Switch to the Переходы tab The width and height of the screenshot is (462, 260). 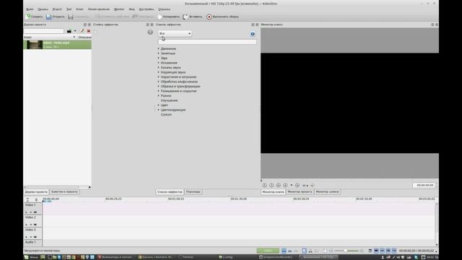point(193,192)
